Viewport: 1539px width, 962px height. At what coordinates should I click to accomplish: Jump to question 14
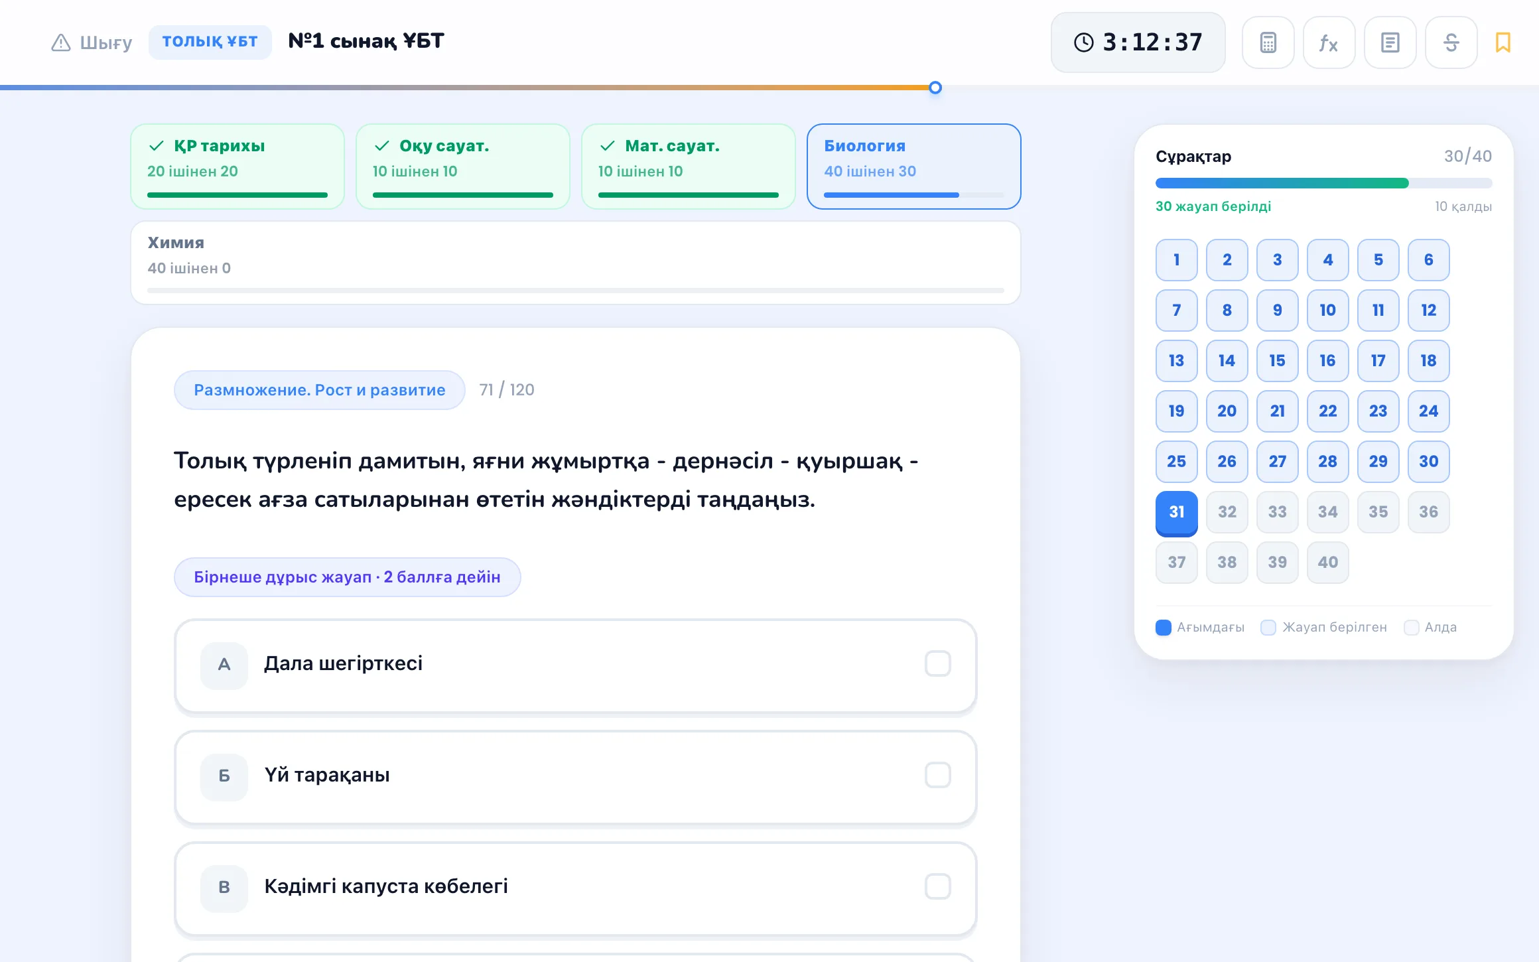[1227, 361]
